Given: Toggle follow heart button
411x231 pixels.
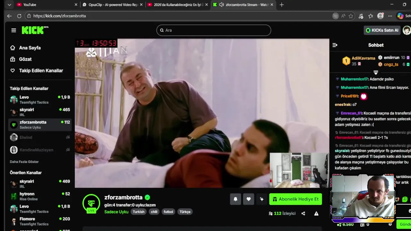Looking at the screenshot, I should click(249, 199).
